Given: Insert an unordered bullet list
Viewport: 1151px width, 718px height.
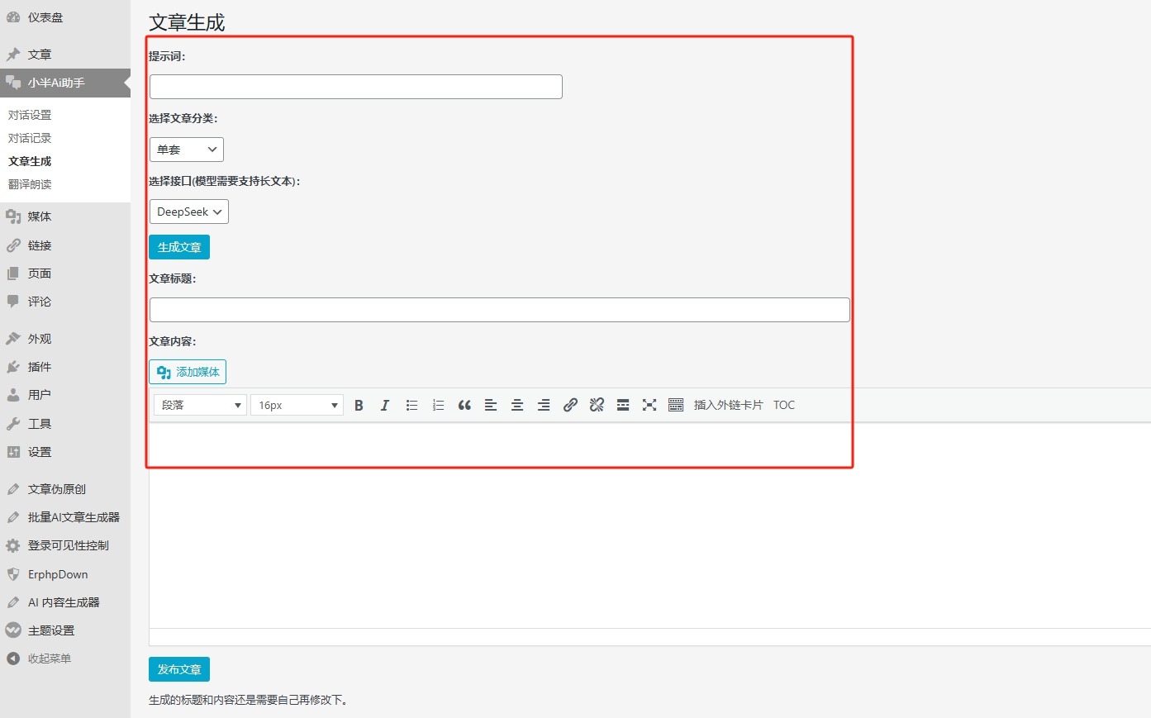Looking at the screenshot, I should (411, 405).
